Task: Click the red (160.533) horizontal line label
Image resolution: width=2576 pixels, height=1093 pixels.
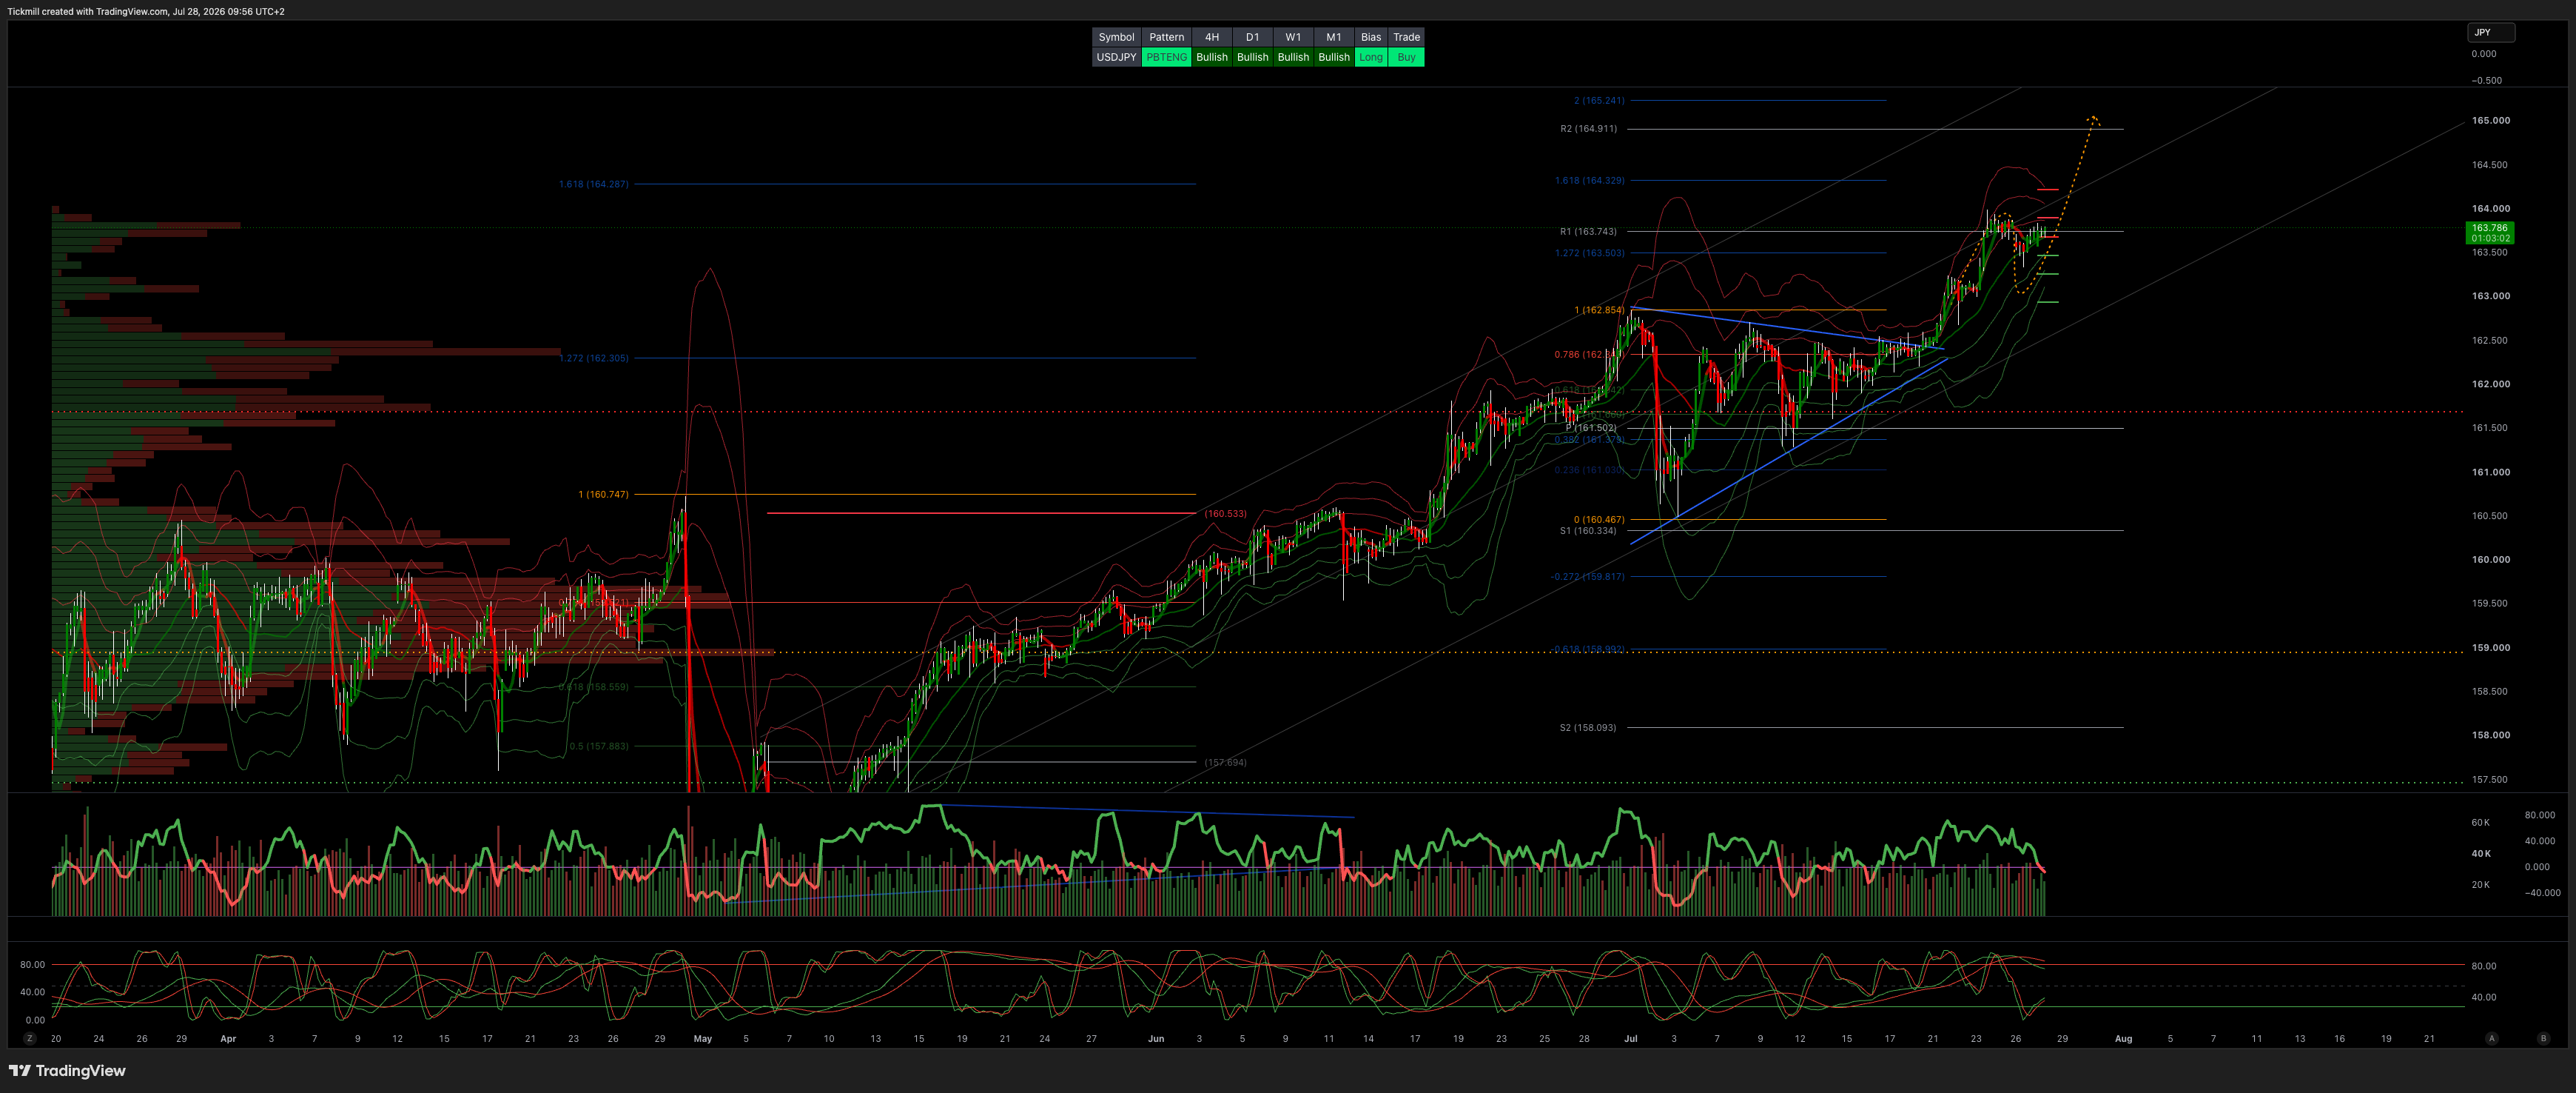Action: [1225, 513]
